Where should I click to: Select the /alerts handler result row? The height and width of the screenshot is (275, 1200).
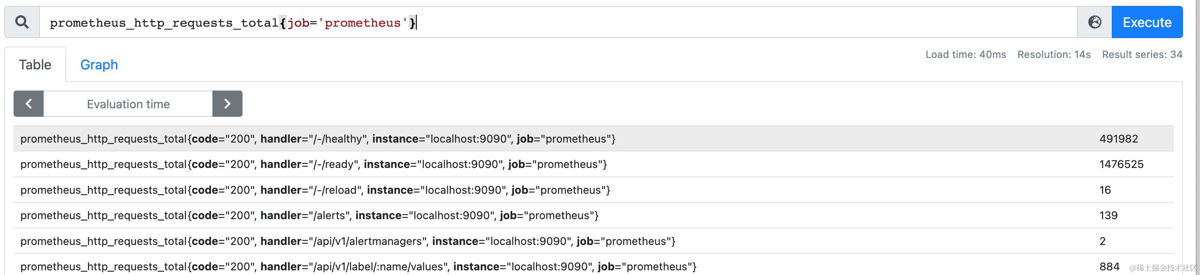click(594, 215)
